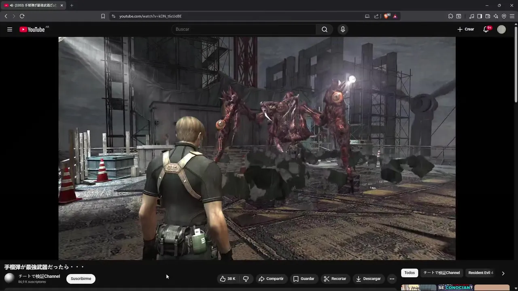Click the search magnifier button
The width and height of the screenshot is (518, 291).
coord(325,29)
